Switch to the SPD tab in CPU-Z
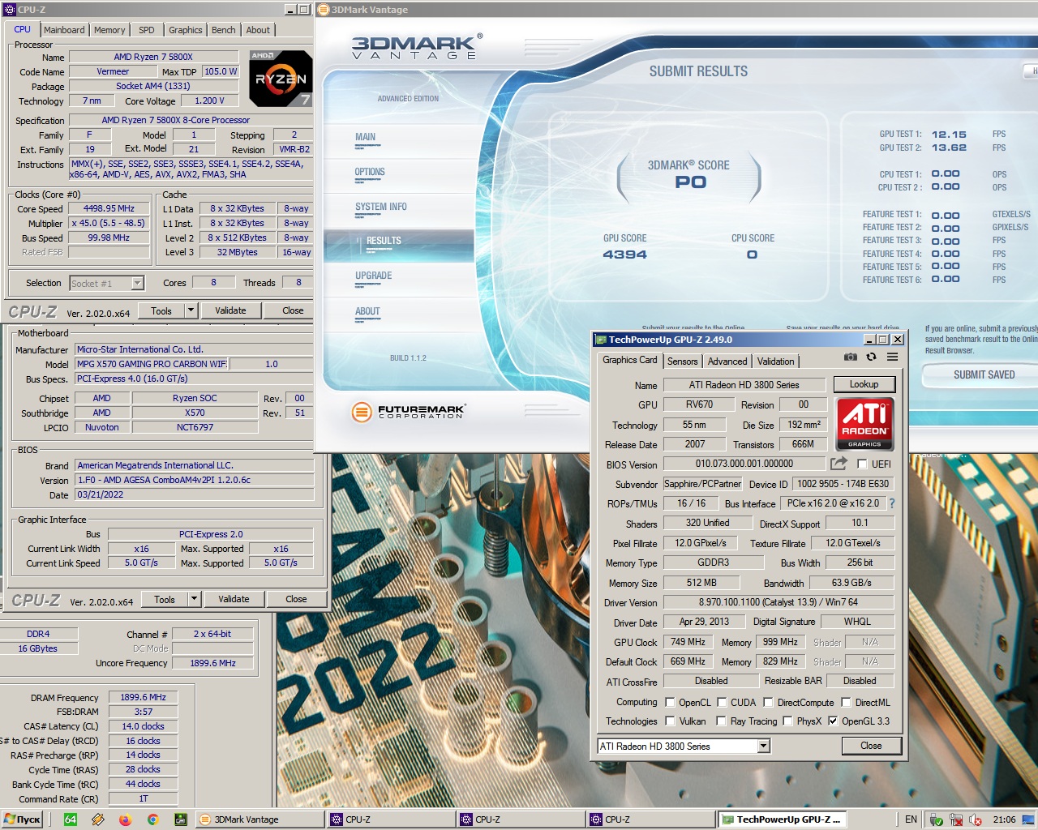 (147, 30)
